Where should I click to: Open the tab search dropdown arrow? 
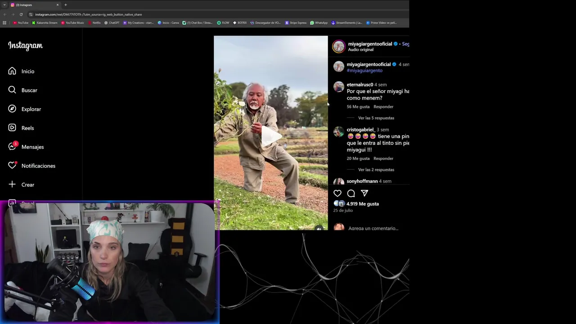(x=4, y=5)
